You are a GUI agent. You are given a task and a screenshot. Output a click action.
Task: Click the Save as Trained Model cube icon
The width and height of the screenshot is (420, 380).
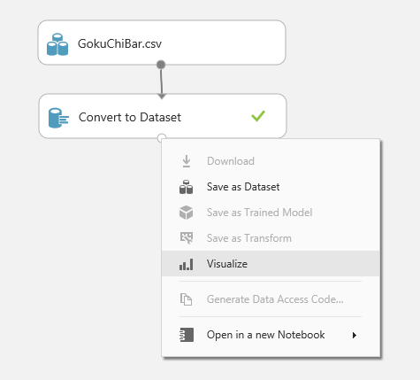(187, 213)
